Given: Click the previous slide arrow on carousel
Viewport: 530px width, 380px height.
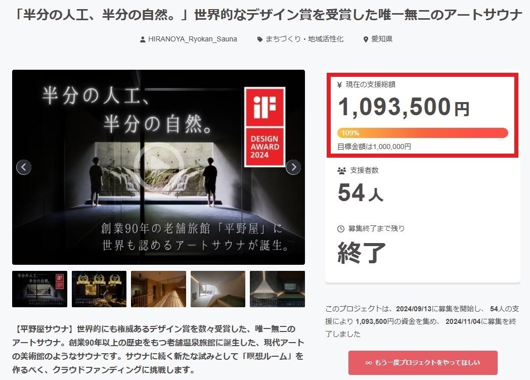Looking at the screenshot, I should click(x=24, y=167).
